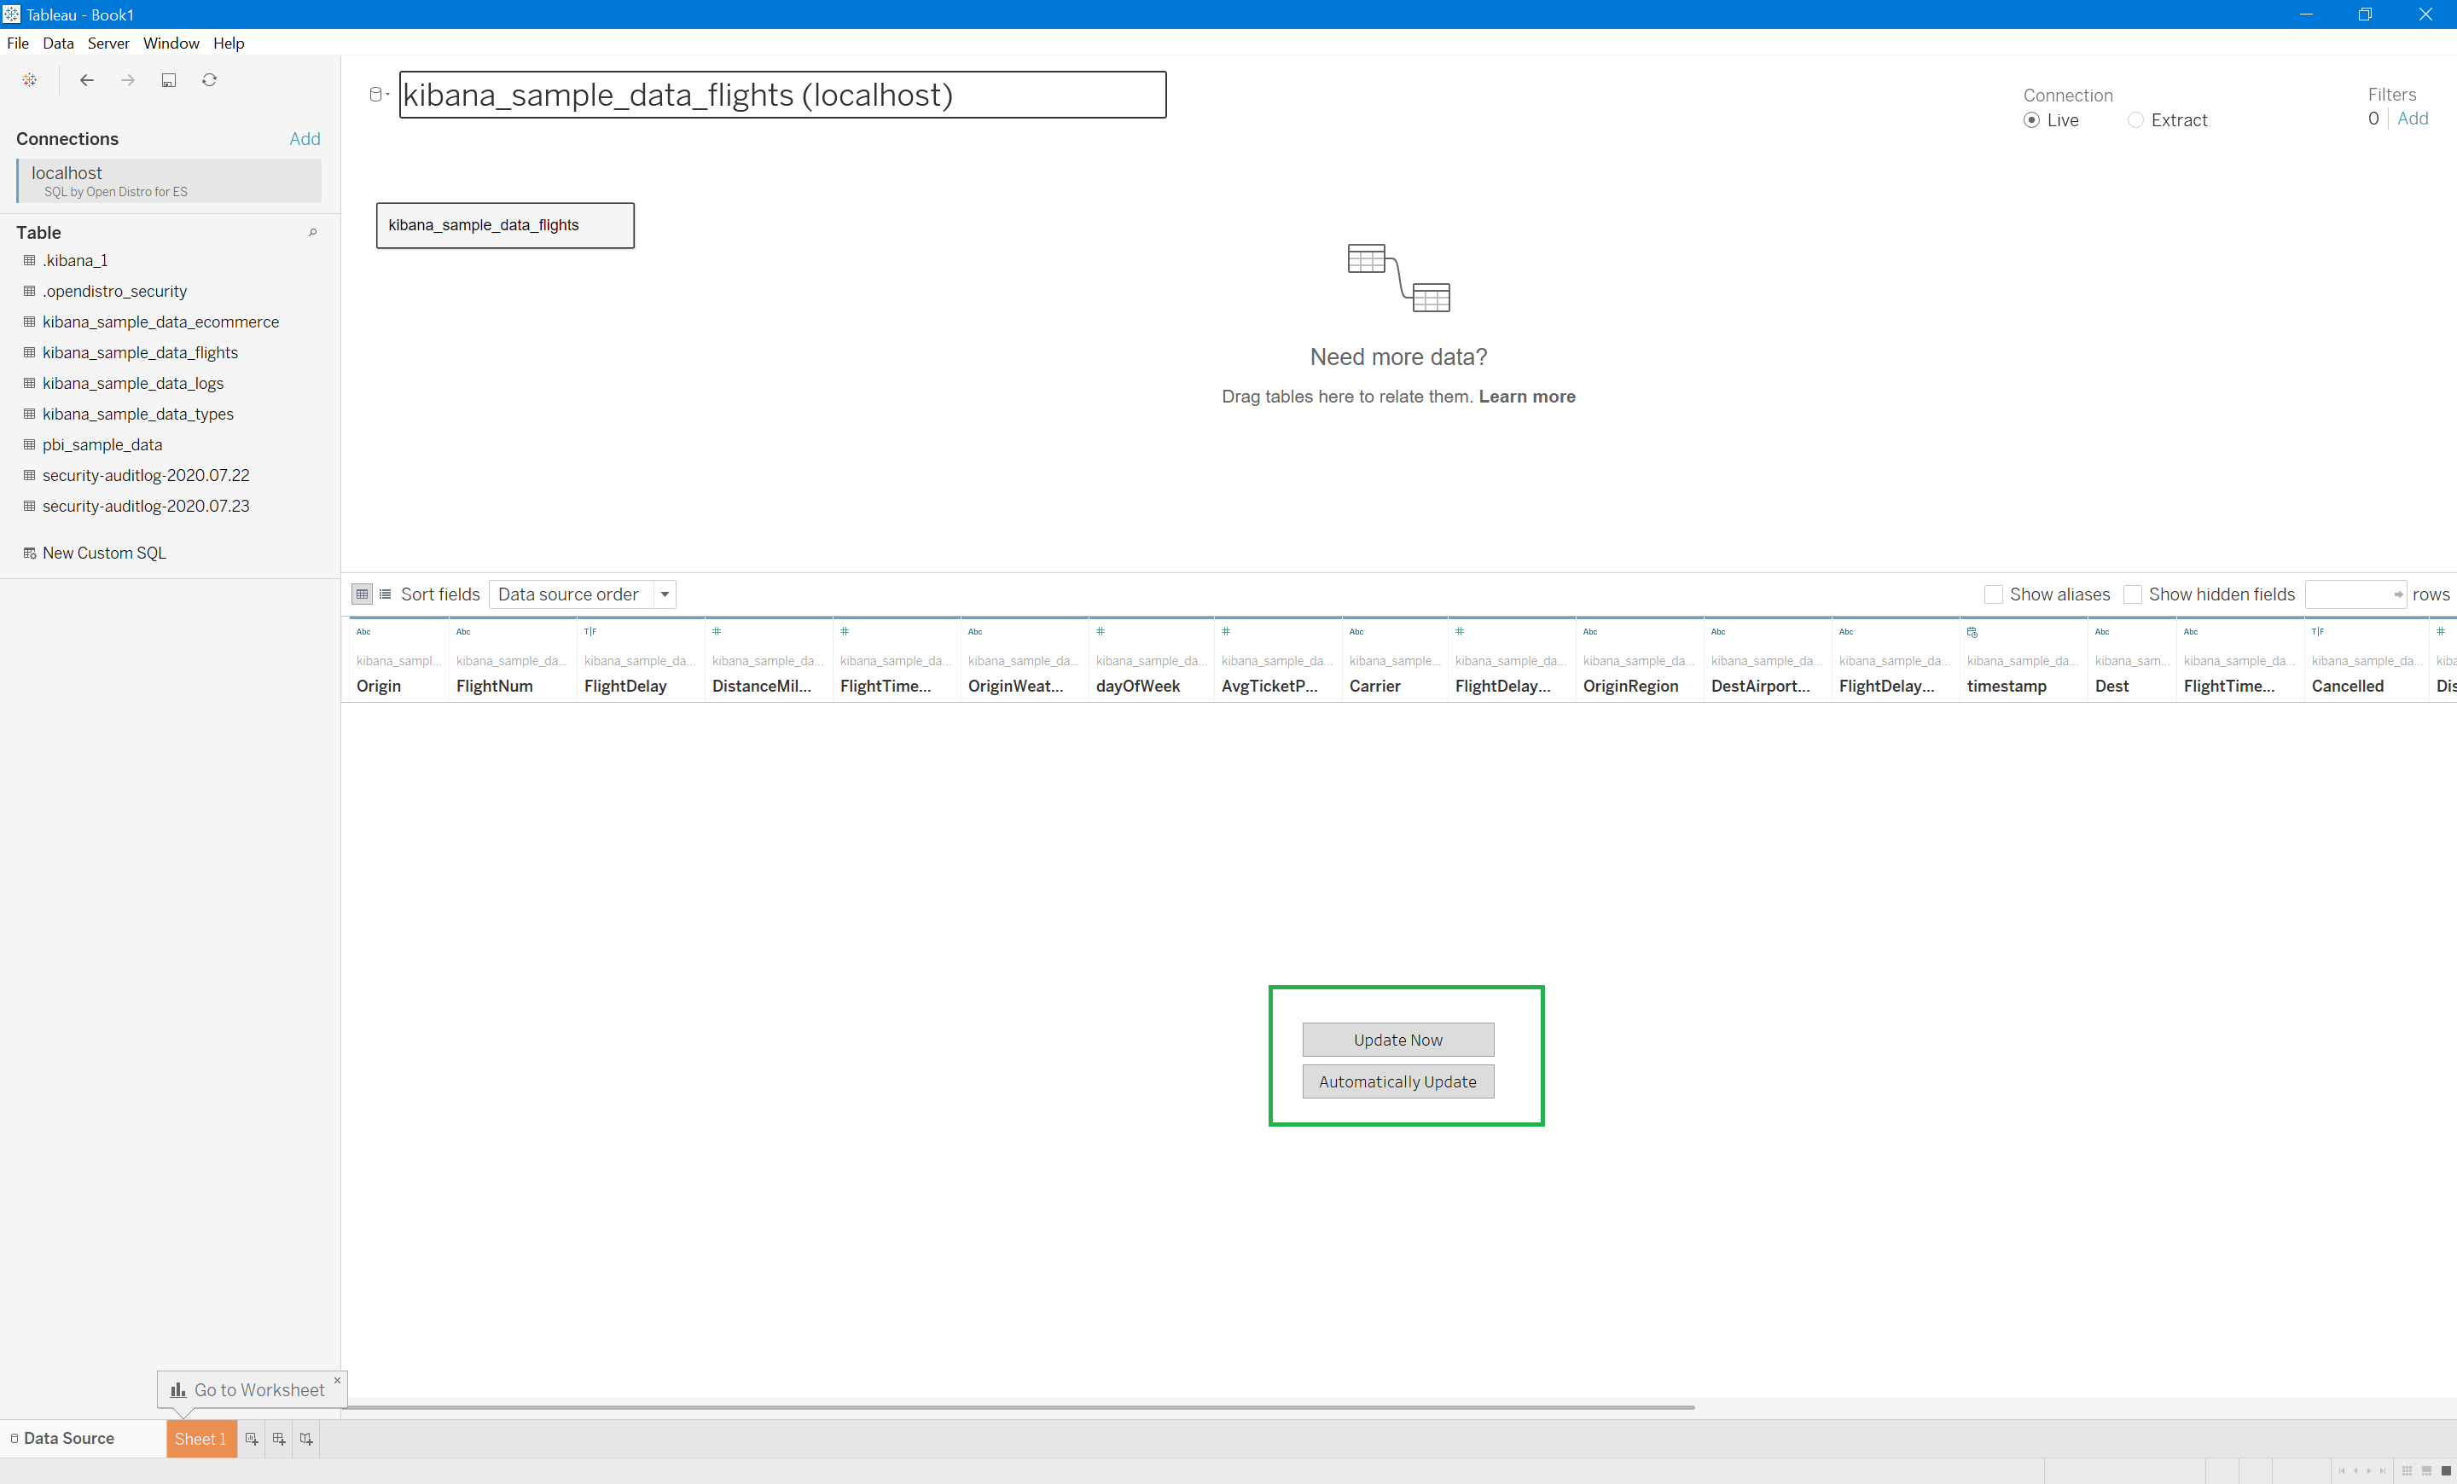Select .kibana_1 in the table list
The width and height of the screenshot is (2457, 1484).
[75, 260]
